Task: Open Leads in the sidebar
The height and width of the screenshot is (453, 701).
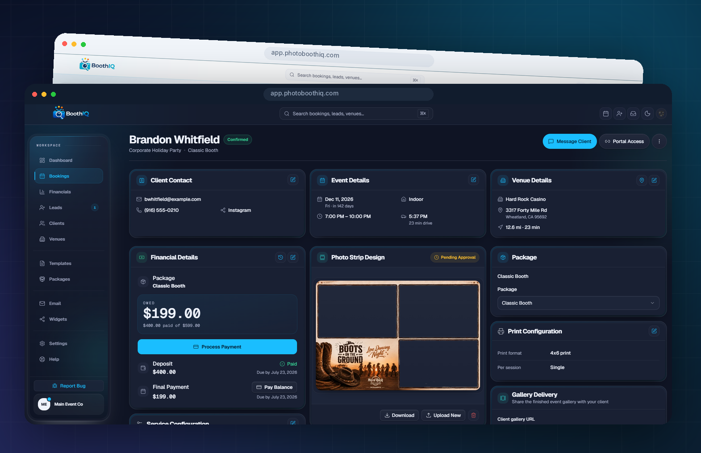Action: (x=68, y=207)
